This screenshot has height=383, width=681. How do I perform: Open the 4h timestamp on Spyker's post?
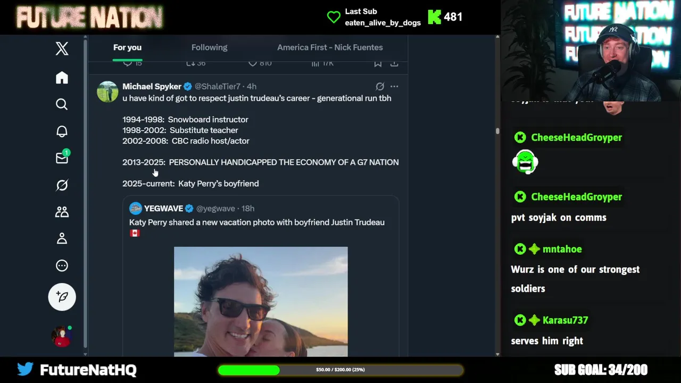(252, 86)
